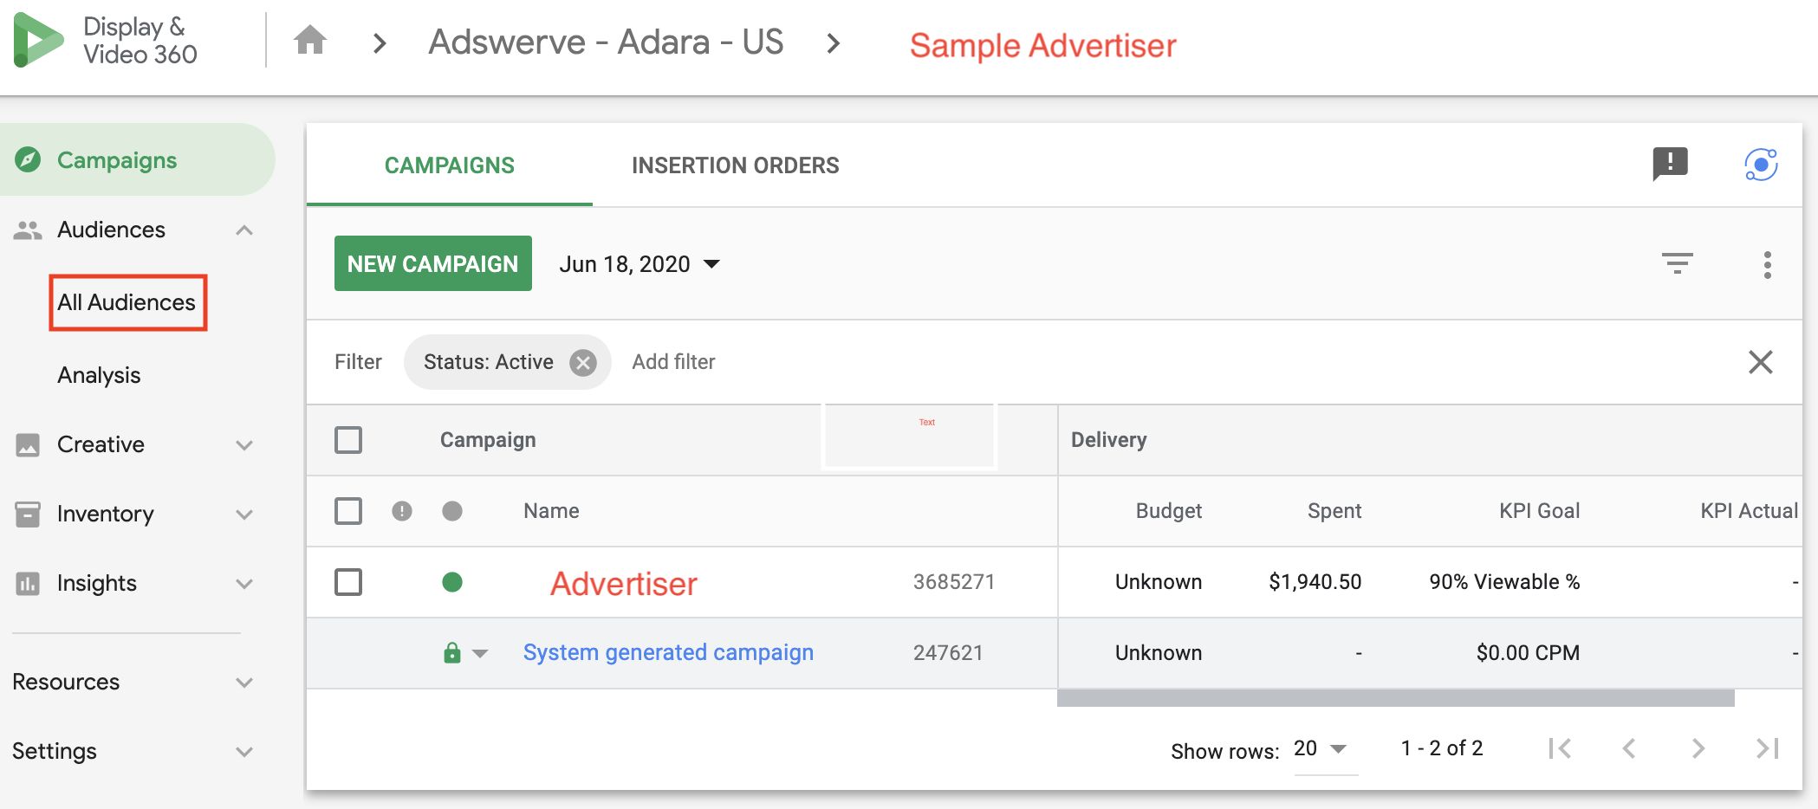Create a new campaign

click(x=433, y=263)
